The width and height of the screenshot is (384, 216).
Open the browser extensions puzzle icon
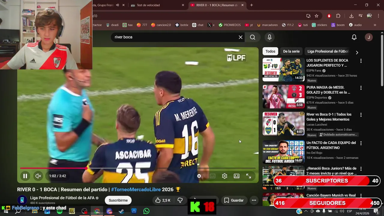[x=338, y=16]
